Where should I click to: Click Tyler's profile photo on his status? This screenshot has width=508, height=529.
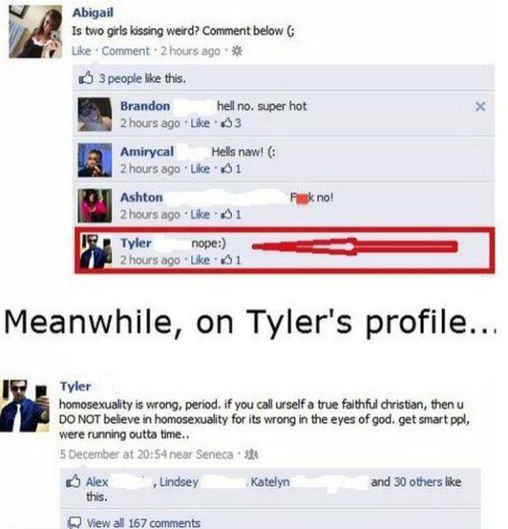click(25, 406)
